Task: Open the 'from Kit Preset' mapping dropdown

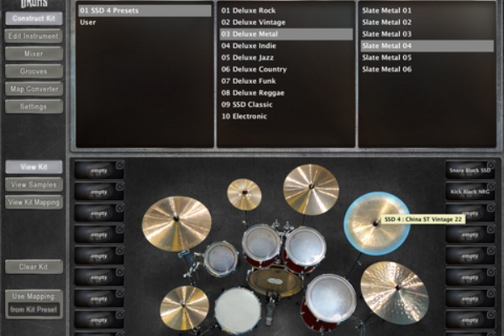Action: pos(34,310)
